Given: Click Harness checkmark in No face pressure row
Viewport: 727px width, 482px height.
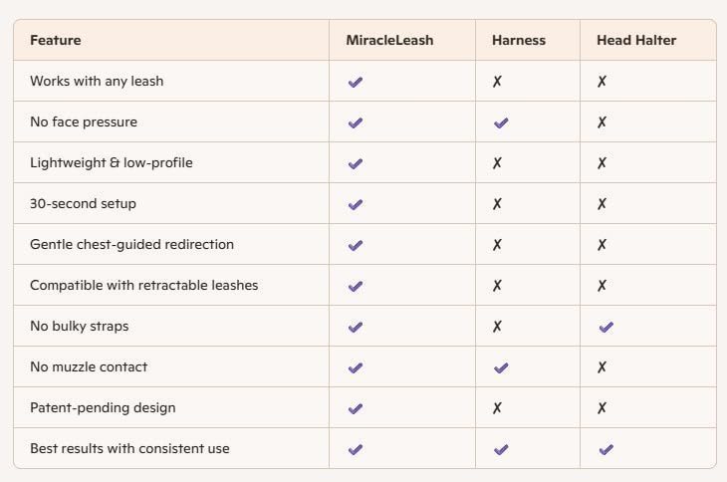Looking at the screenshot, I should (x=501, y=122).
